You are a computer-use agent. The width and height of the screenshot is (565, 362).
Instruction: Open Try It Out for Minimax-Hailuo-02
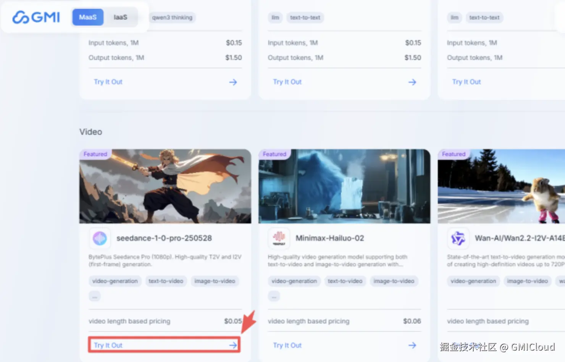287,345
